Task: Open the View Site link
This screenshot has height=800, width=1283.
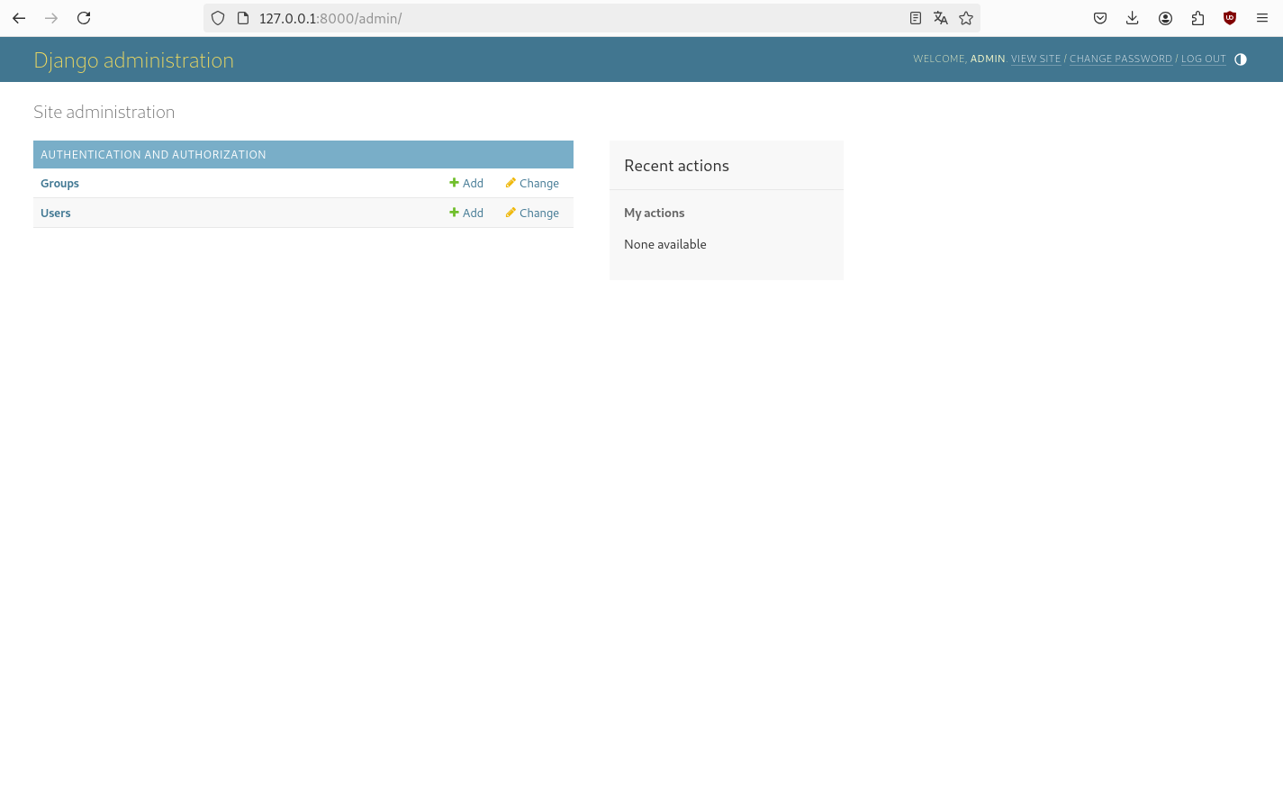Action: (x=1035, y=59)
